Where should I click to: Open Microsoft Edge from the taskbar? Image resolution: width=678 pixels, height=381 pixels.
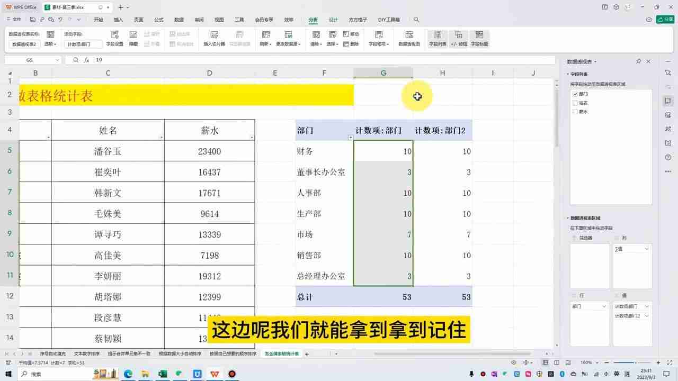pos(128,374)
